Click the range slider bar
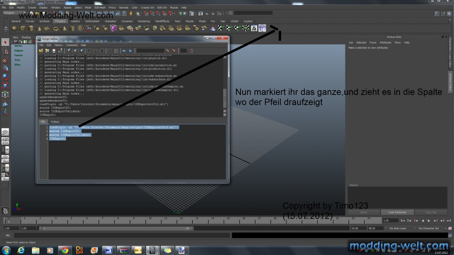The height and width of the screenshot is (255, 454). pyautogui.click(x=116, y=228)
